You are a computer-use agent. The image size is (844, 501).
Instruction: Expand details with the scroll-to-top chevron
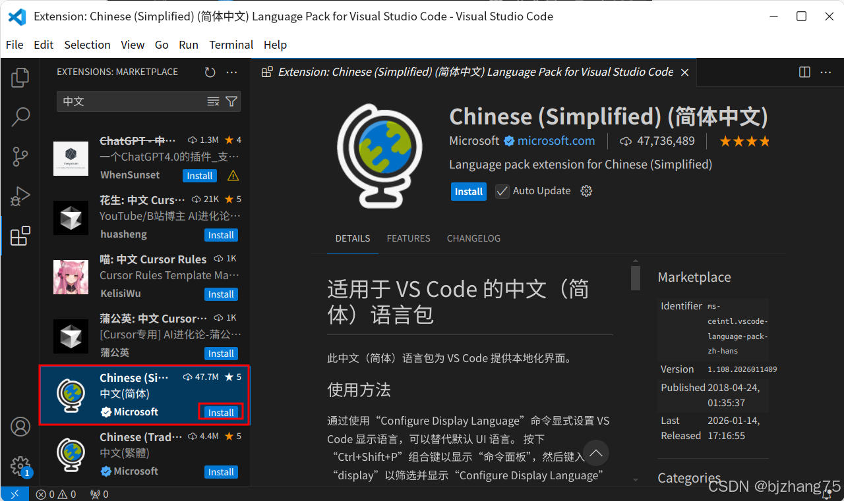coord(595,453)
